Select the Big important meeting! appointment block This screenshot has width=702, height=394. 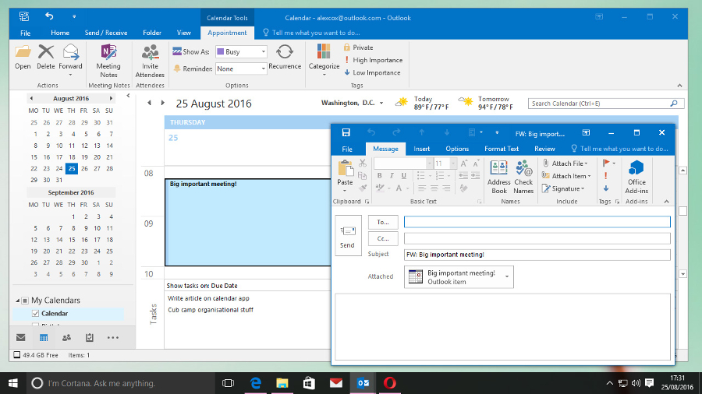coord(247,222)
